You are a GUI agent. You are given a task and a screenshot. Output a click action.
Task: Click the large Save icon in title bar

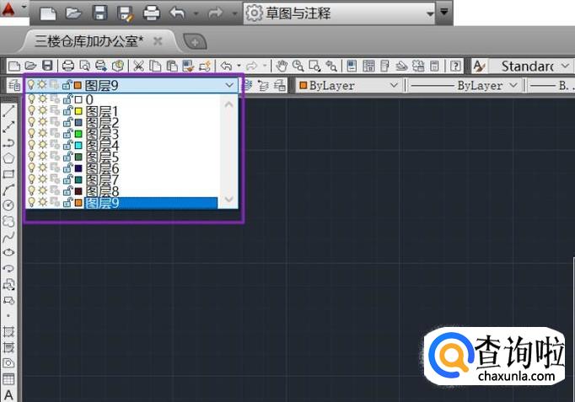99,13
